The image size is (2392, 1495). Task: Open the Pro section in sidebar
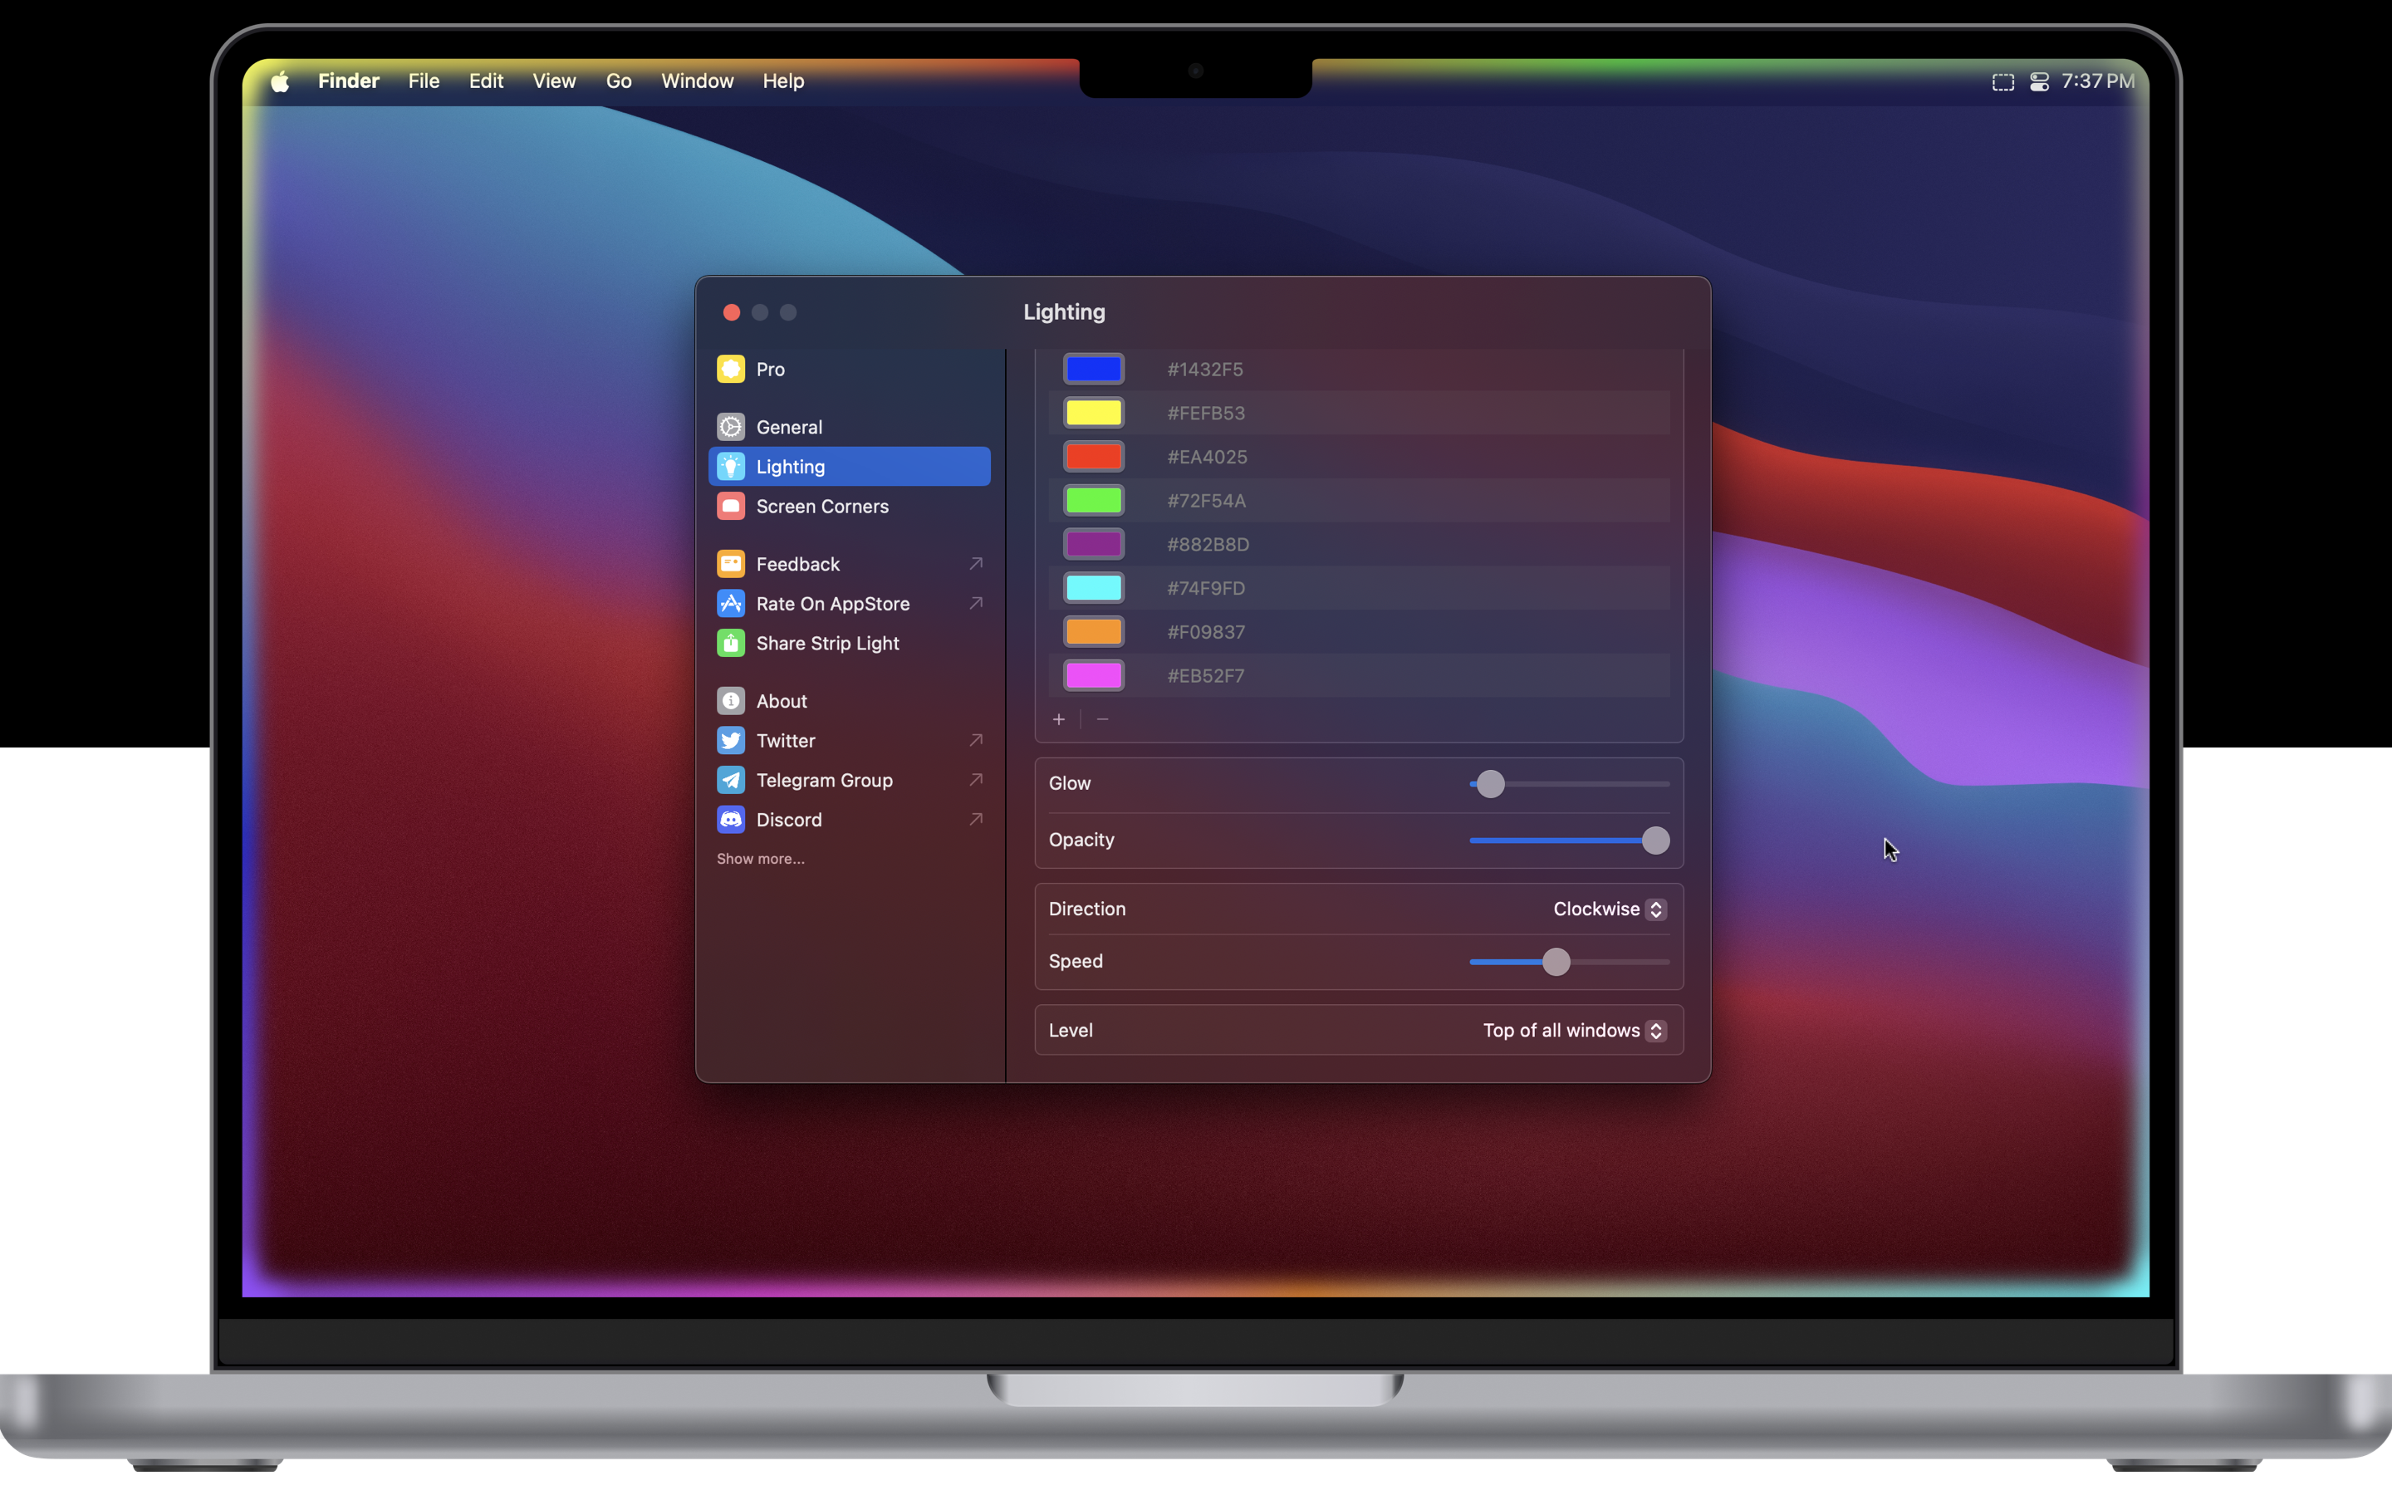(849, 369)
